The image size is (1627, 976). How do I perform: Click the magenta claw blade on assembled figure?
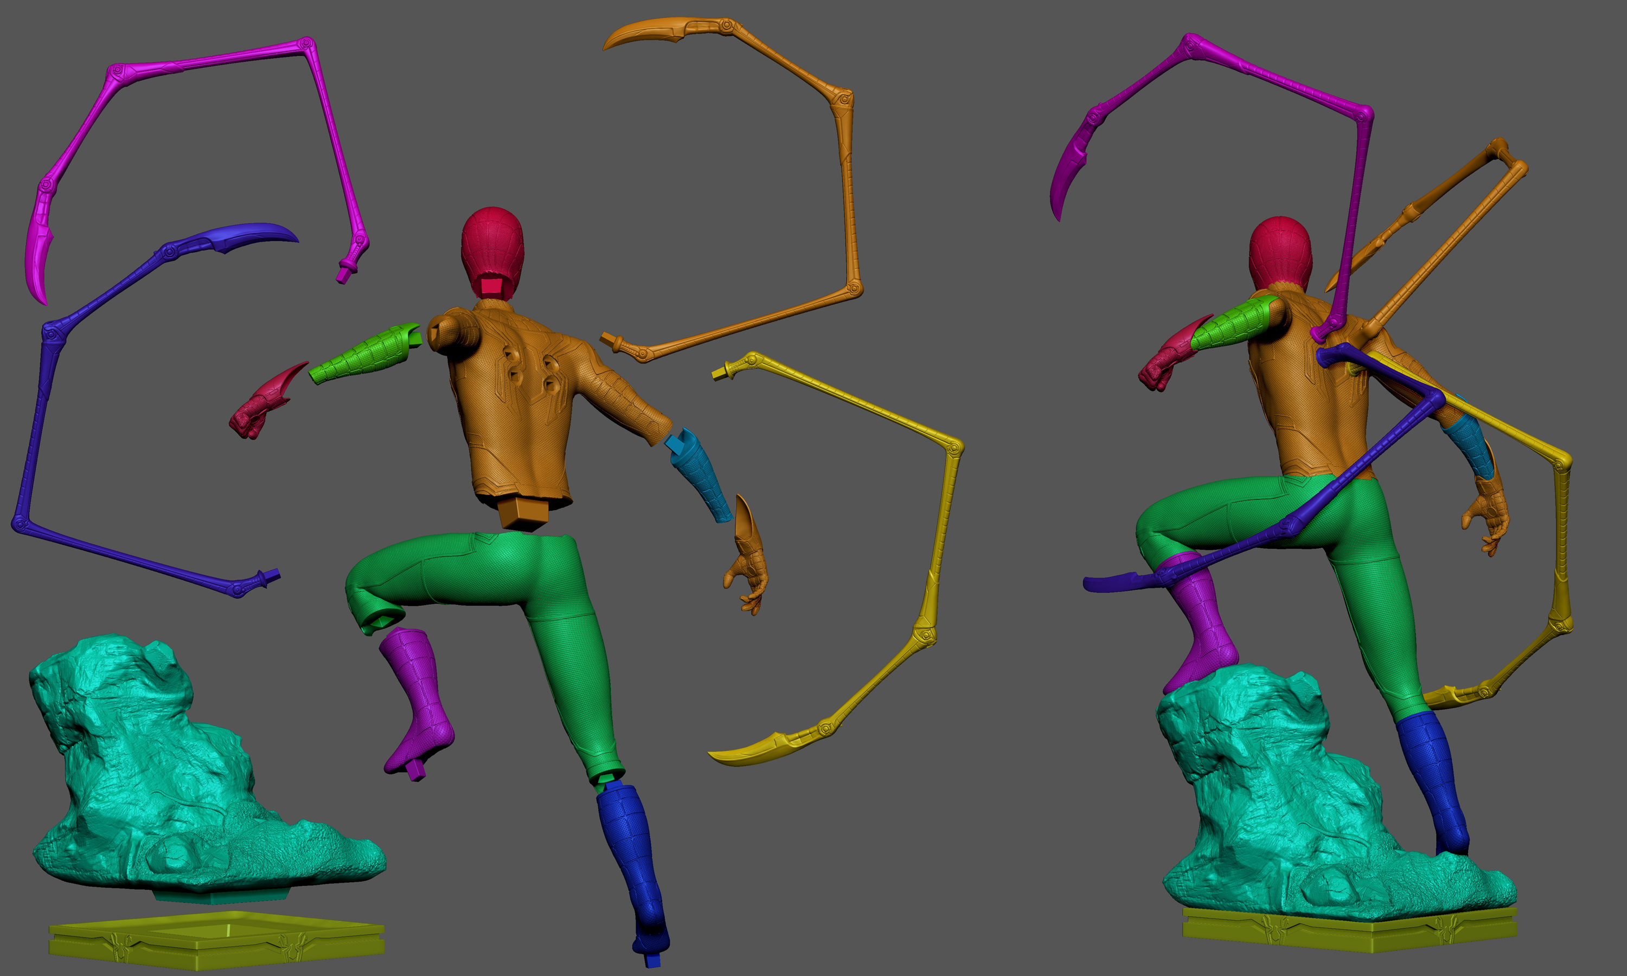tap(1067, 171)
